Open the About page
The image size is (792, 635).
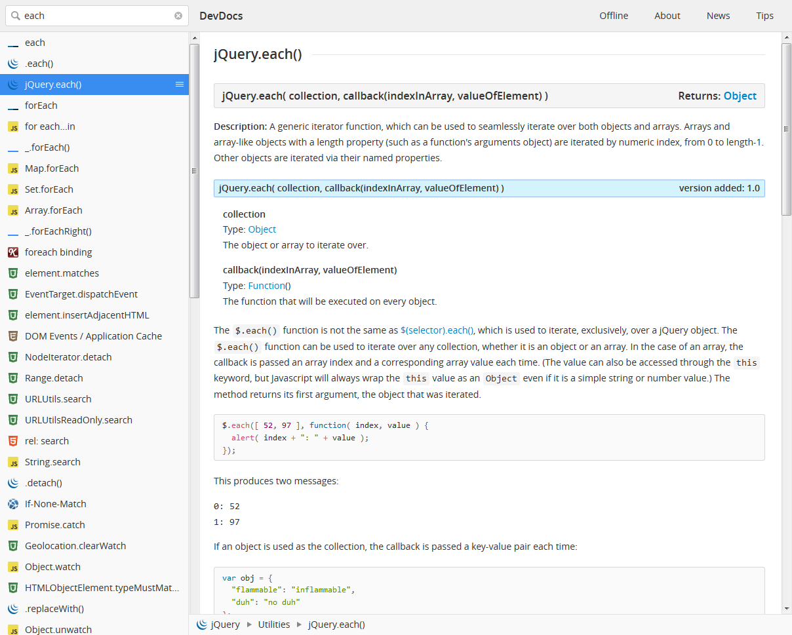coord(667,16)
